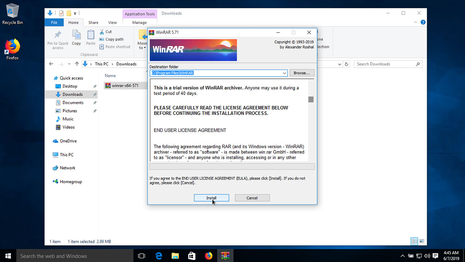Open the File menu in Explorer
This screenshot has height=262, width=465.
54,23
